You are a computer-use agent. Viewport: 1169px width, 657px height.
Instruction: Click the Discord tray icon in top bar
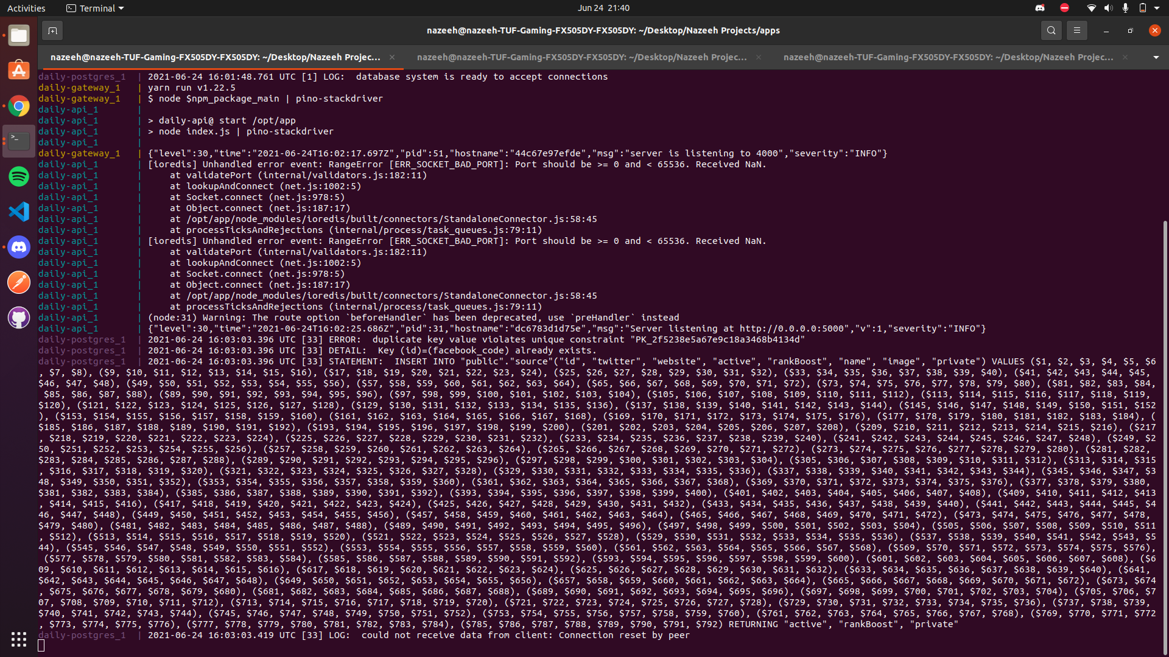click(x=1040, y=8)
